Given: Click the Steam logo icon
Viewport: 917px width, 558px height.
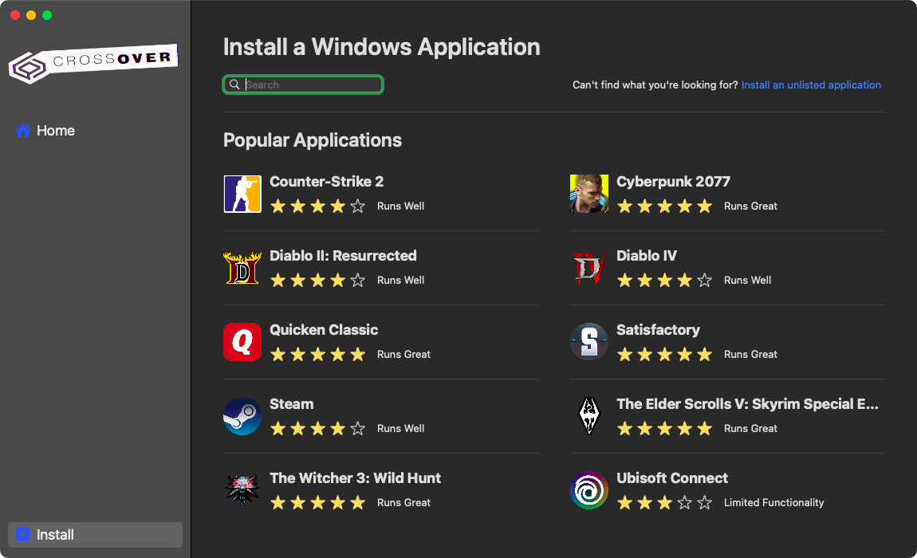Looking at the screenshot, I should coord(242,416).
